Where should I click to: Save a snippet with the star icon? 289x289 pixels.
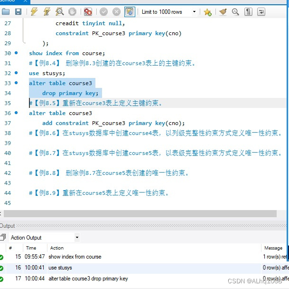click(207, 12)
